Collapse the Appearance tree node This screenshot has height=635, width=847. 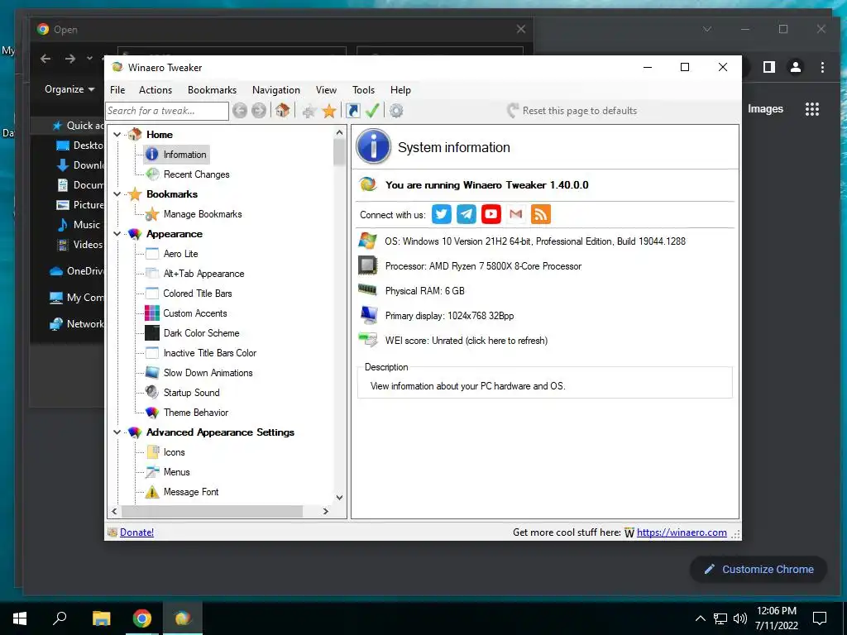coord(117,234)
